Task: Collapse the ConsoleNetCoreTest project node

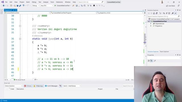Action: tap(149, 22)
